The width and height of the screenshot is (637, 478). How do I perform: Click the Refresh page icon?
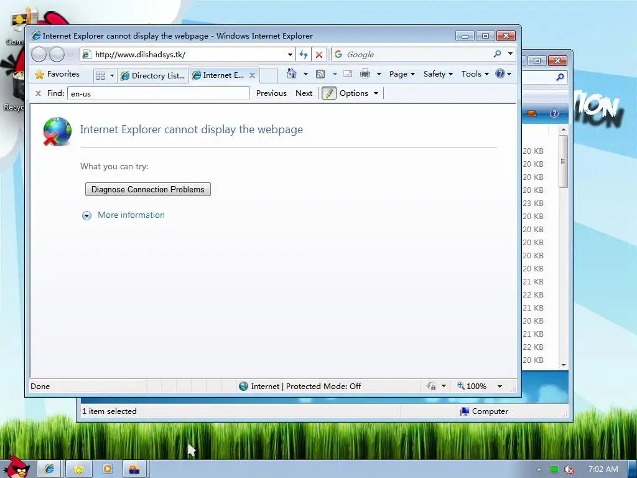point(304,55)
